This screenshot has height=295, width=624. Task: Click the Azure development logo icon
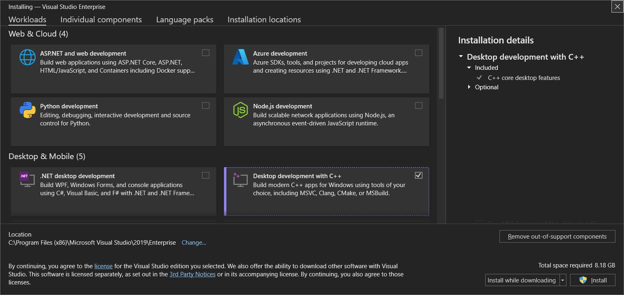point(240,57)
